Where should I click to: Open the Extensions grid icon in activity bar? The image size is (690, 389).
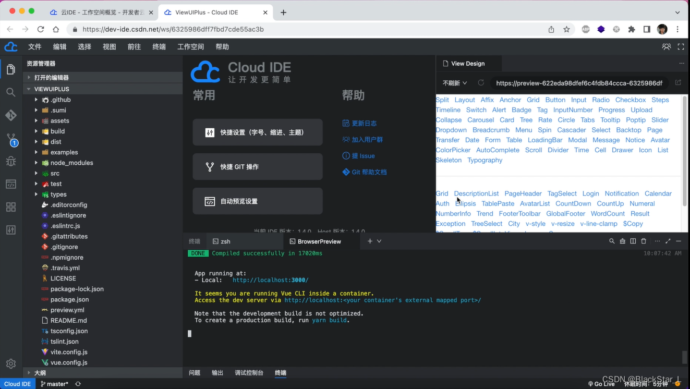click(11, 207)
